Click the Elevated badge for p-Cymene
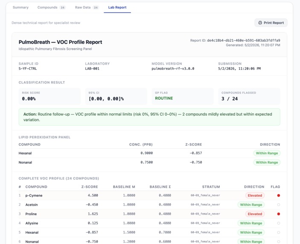This screenshot has width=300, height=244. click(x=255, y=195)
